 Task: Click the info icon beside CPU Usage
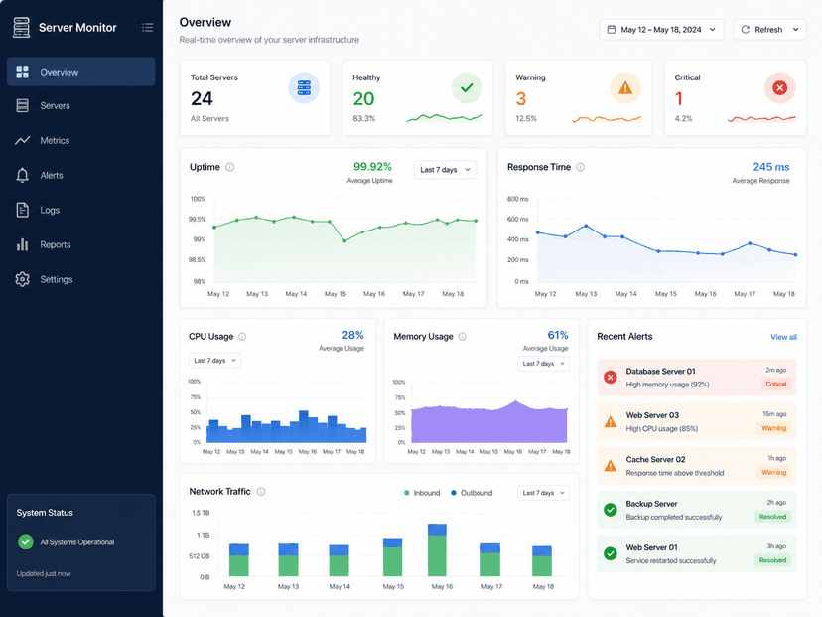point(242,336)
